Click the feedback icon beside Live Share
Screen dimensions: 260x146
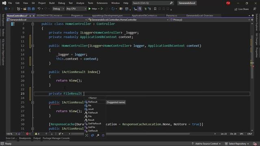pos(255,9)
